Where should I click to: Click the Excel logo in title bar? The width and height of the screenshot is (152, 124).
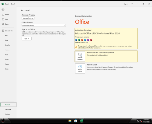[x=2, y=4]
